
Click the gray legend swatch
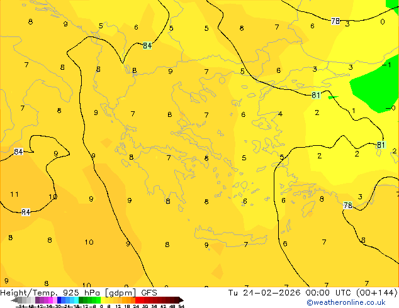[20, 300]
